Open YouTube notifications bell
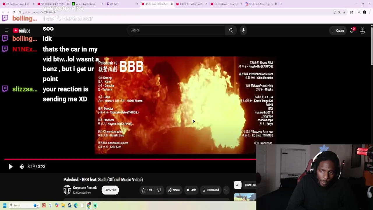The height and width of the screenshot is (210, 373). [x=352, y=30]
